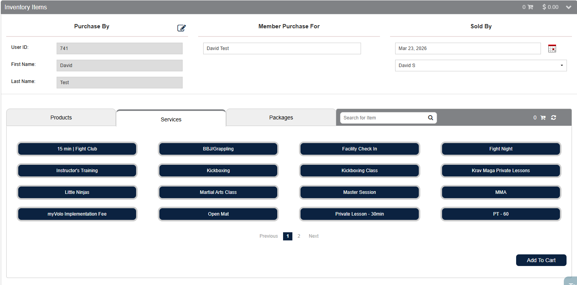The height and width of the screenshot is (285, 577).
Task: Choose the Open Mat service
Action: [218, 214]
